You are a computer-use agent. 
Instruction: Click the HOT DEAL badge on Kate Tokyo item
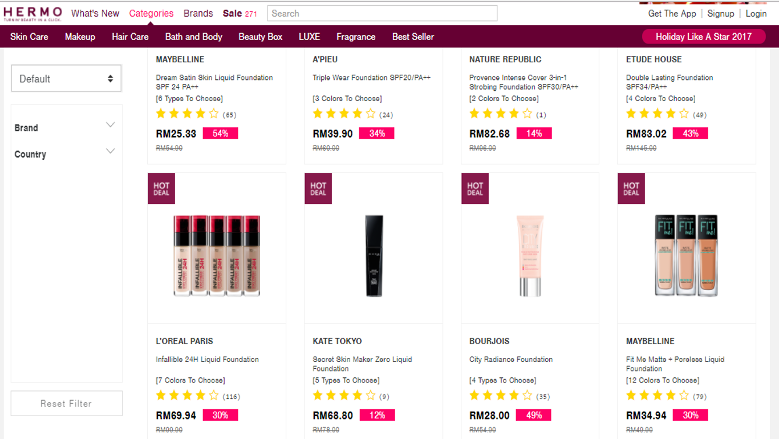tap(318, 188)
